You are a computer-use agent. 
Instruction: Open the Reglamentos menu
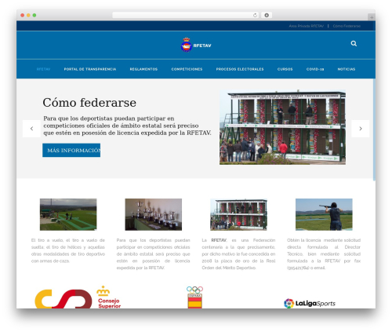coord(143,69)
